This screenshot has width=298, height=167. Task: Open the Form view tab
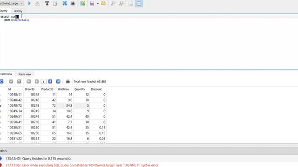25,74
